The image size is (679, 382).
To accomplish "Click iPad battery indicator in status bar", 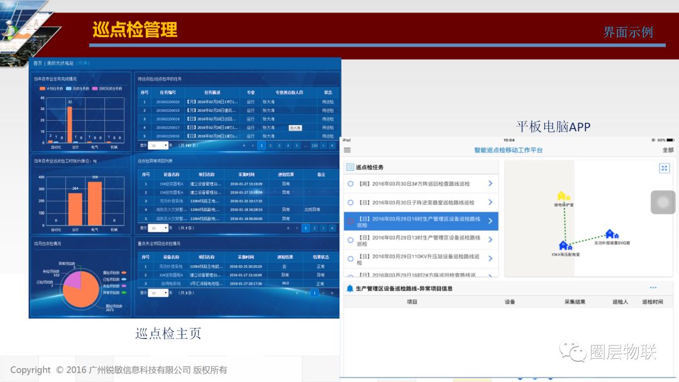I will (x=670, y=140).
